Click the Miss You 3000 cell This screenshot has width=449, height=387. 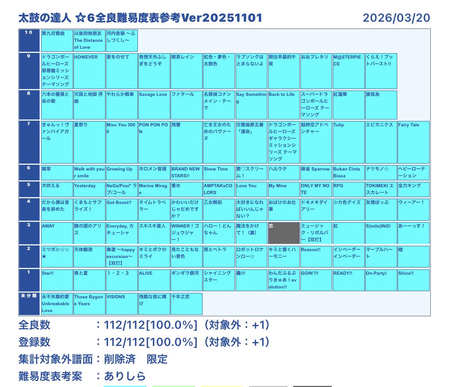(x=121, y=142)
